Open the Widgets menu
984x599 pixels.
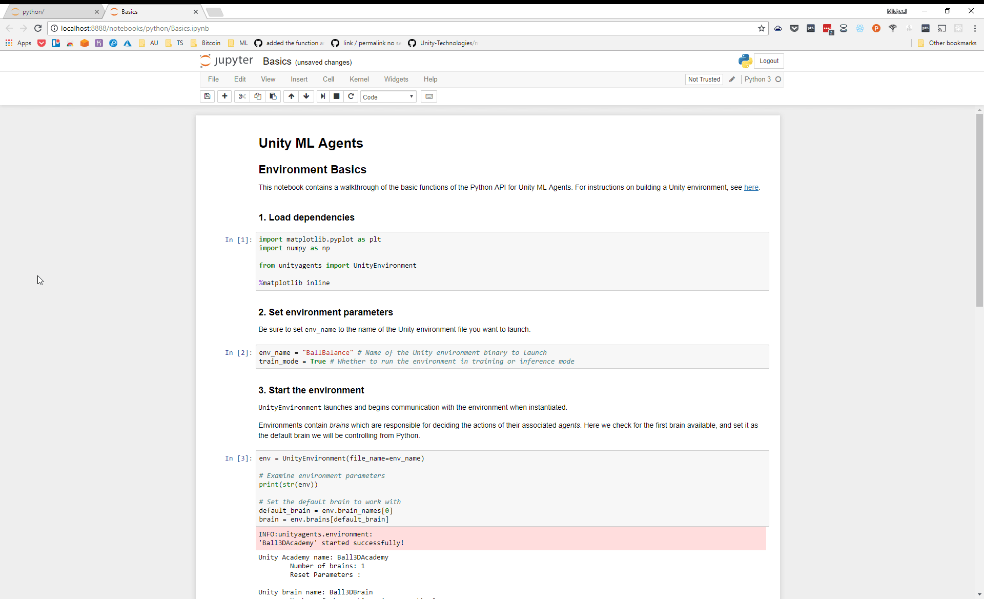pos(396,79)
